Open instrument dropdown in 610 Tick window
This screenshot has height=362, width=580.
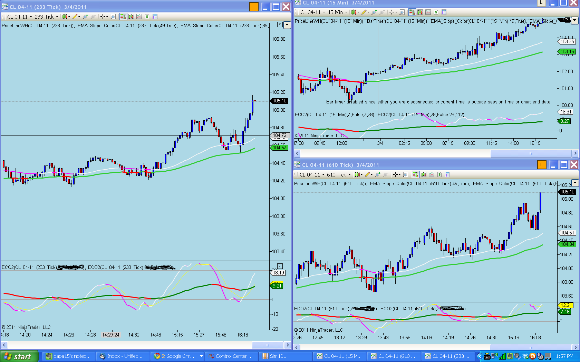click(x=312, y=174)
